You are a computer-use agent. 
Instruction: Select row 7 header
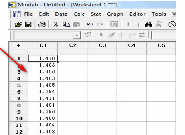[18, 98]
